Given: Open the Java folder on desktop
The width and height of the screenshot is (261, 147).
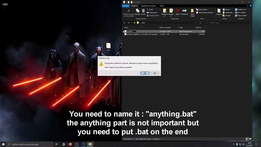Looking at the screenshot, I should pyautogui.click(x=108, y=47).
